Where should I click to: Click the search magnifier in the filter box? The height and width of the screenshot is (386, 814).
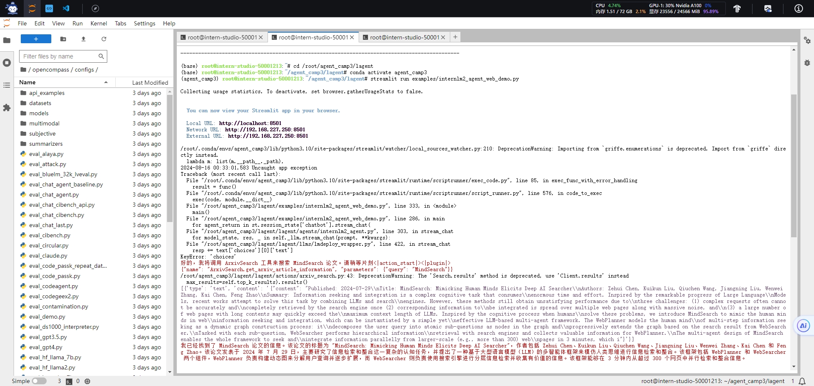101,56
